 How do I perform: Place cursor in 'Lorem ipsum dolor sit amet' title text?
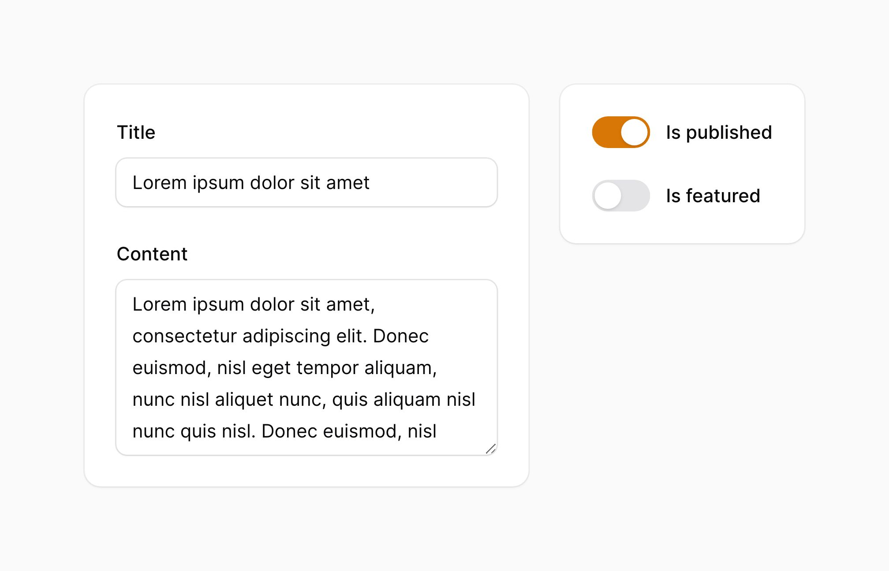[251, 182]
